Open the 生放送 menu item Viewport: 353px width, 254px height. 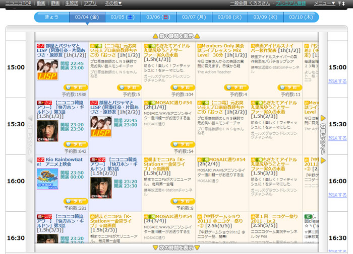tap(72, 3)
